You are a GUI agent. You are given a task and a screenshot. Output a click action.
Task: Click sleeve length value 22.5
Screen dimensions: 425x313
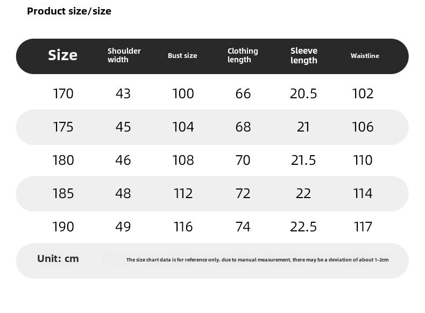point(303,227)
